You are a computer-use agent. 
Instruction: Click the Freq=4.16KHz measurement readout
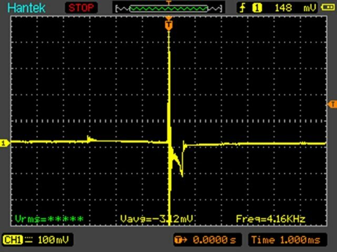[x=271, y=219]
